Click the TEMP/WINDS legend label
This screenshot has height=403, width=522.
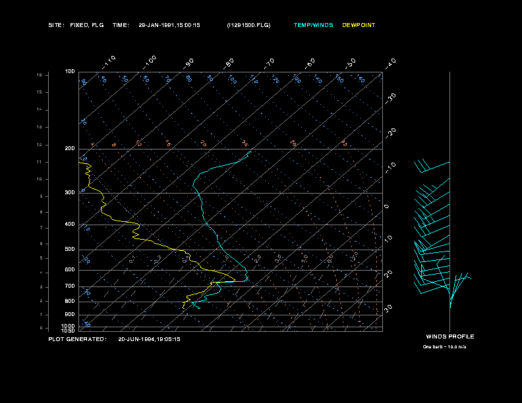click(313, 25)
